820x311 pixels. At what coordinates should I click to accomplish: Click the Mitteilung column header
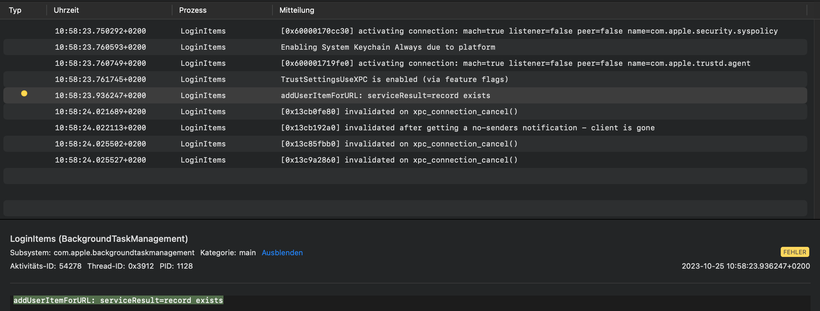tap(297, 10)
